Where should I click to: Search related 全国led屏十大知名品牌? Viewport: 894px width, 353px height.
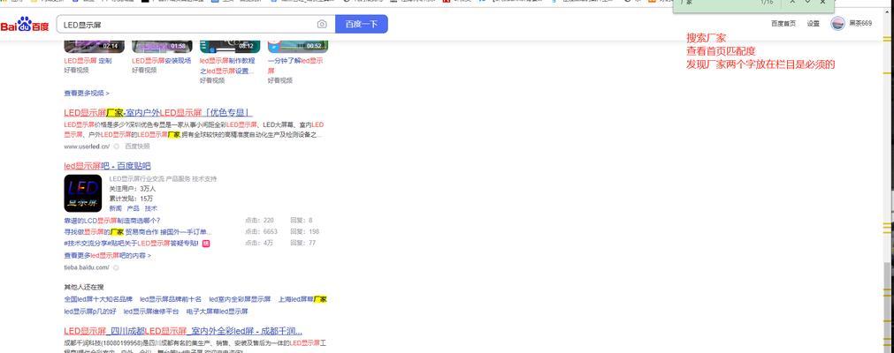pos(98,299)
